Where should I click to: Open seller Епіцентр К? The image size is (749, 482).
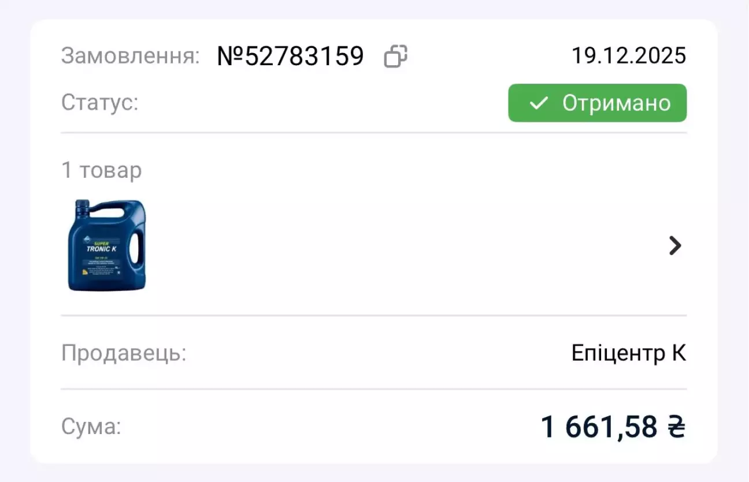coord(628,353)
